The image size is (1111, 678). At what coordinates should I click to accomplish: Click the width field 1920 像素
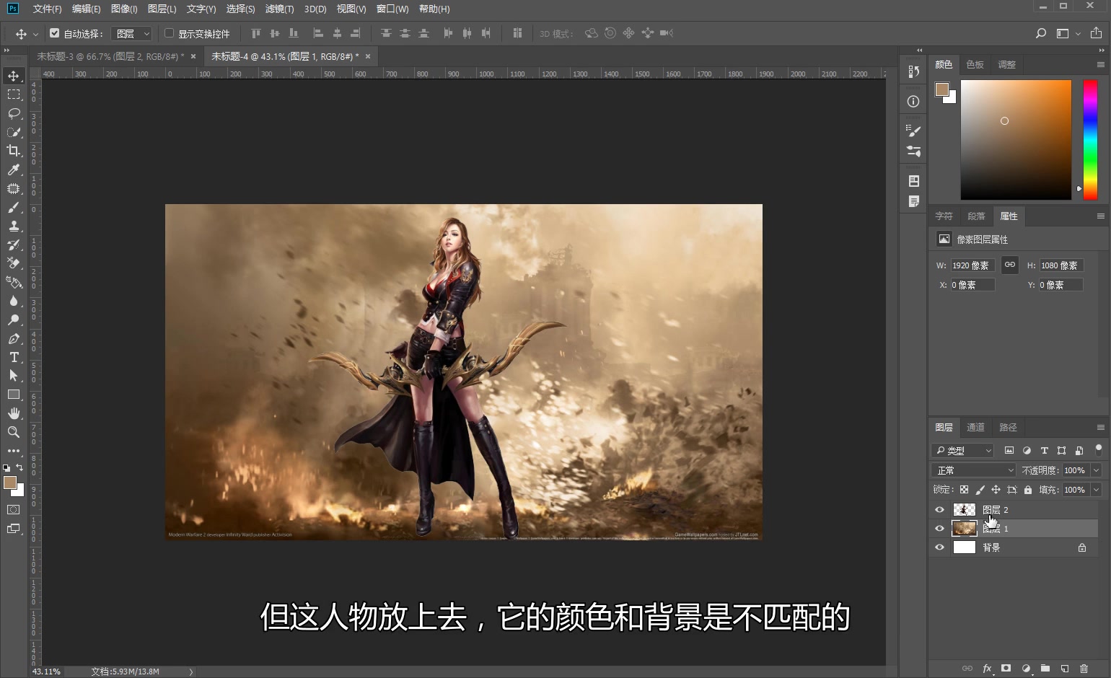coord(972,265)
